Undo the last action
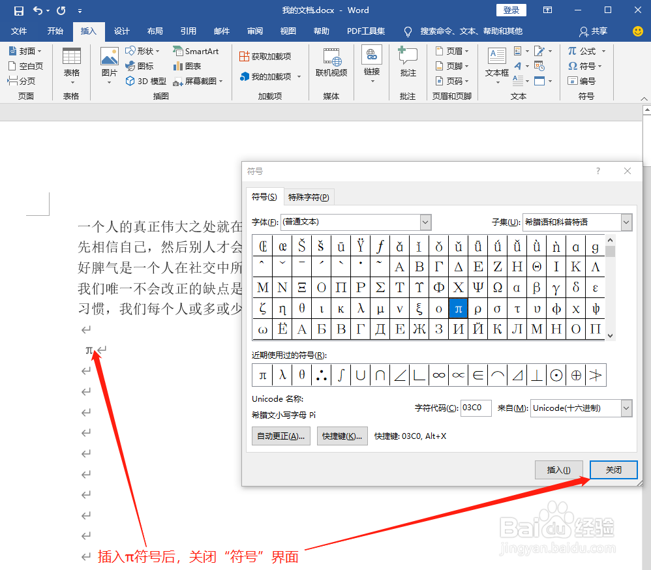651x570 pixels. 37,10
